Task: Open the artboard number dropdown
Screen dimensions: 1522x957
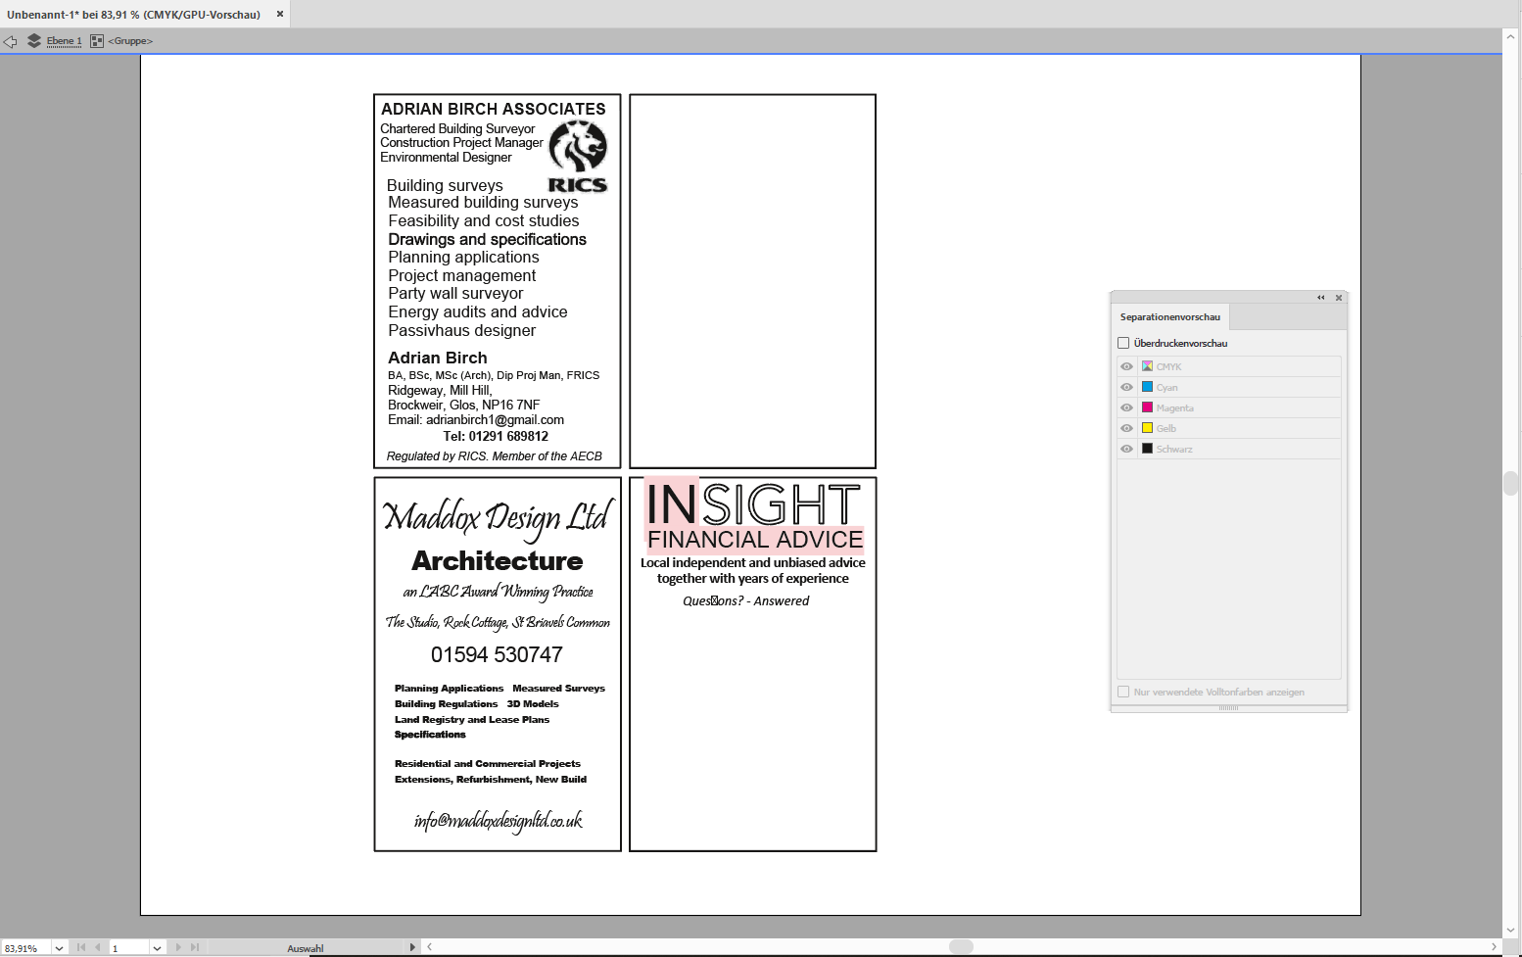Action: (x=157, y=948)
